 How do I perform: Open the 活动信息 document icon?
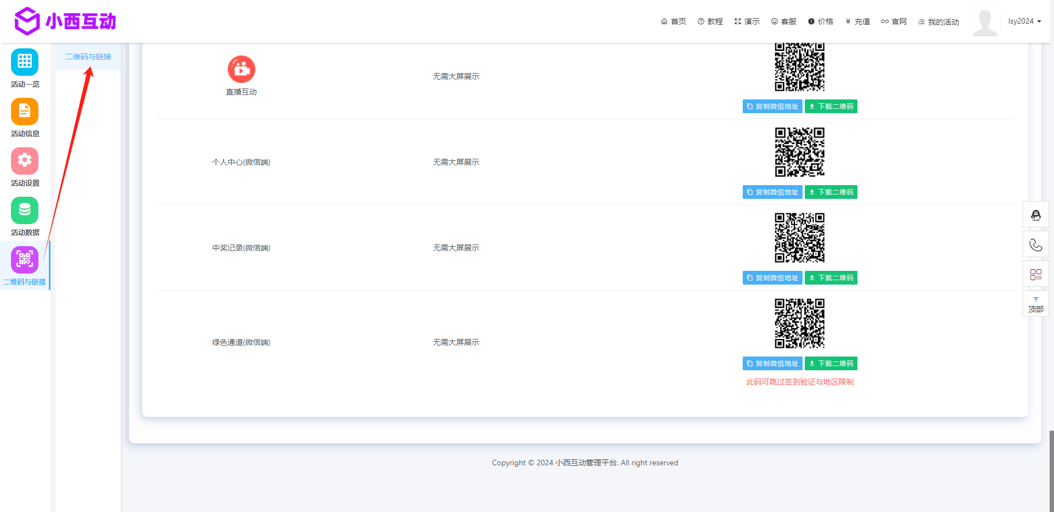pos(25,112)
